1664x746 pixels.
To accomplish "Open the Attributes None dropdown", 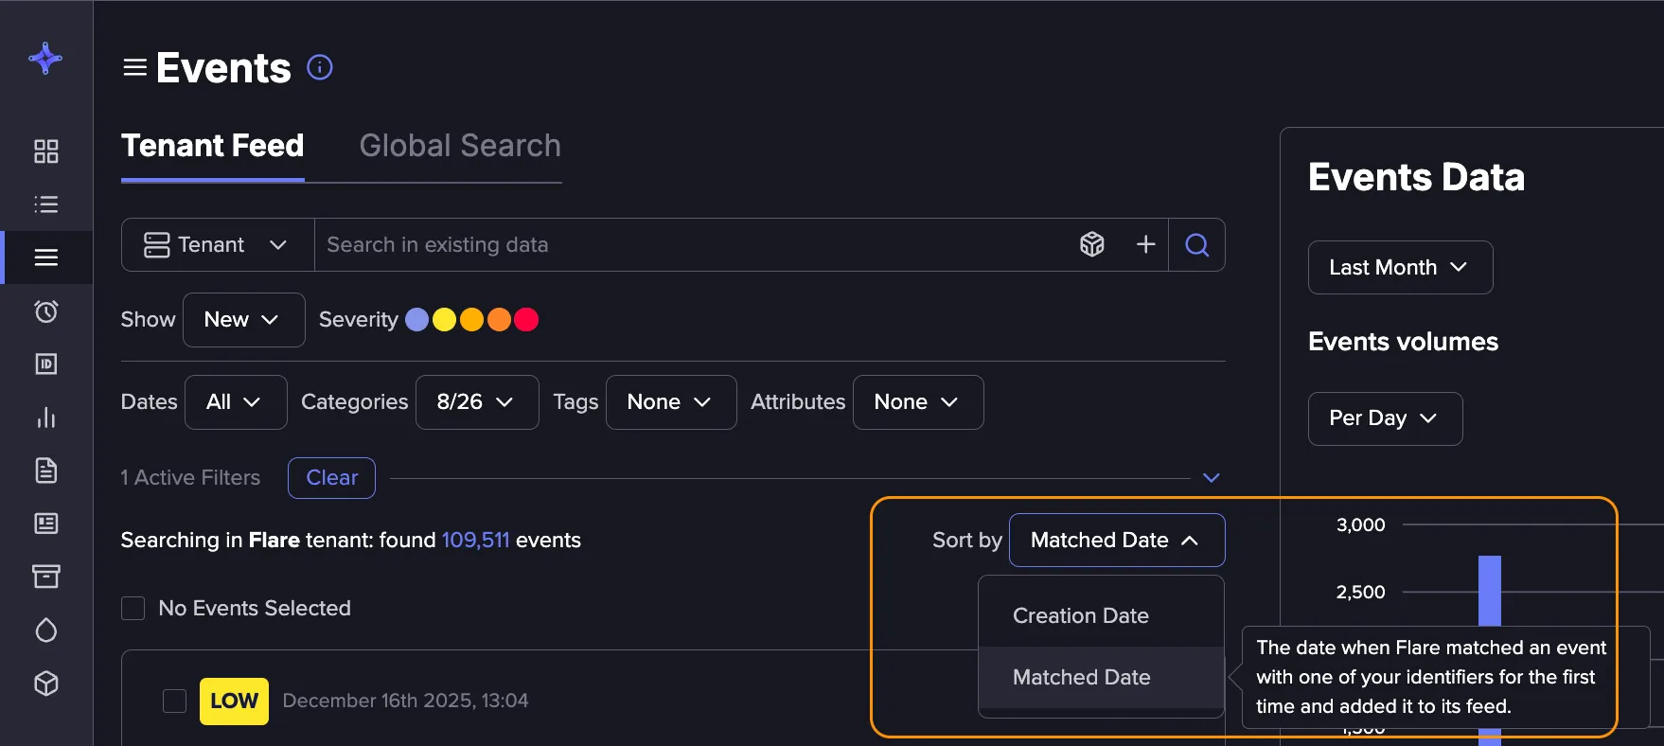I will [x=918, y=402].
